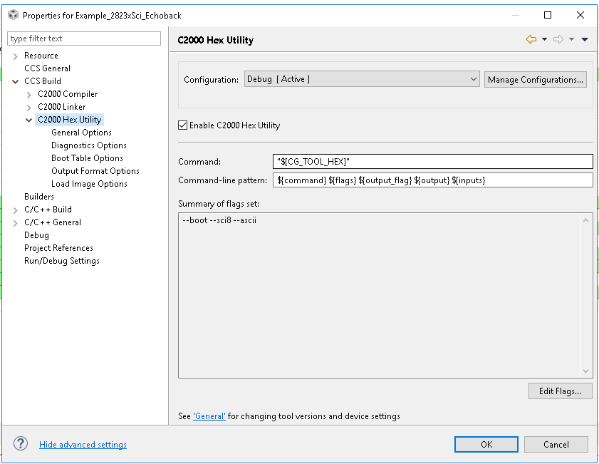Select Debug in the tree

[x=36, y=235]
